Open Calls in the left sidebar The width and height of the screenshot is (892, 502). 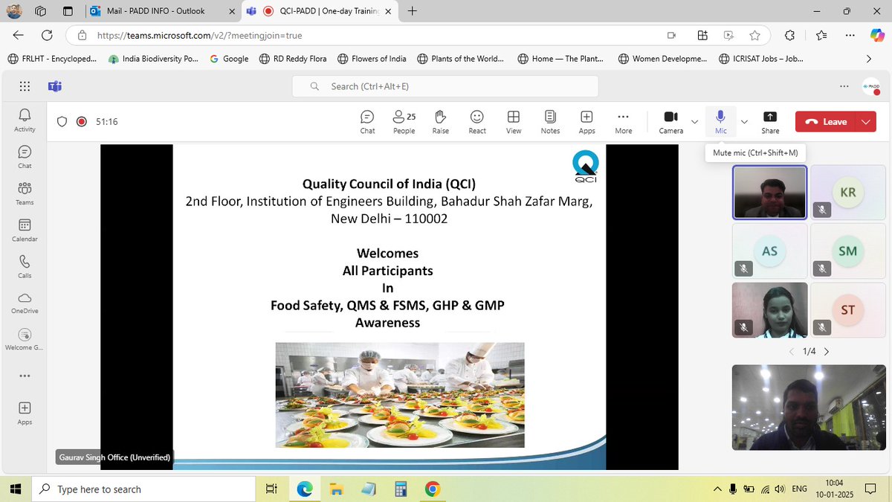coord(24,268)
